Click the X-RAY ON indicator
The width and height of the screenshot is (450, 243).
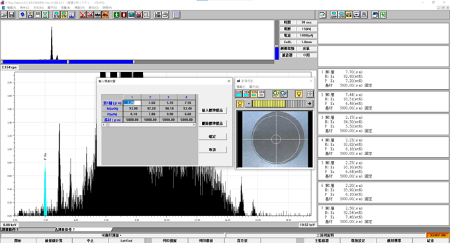tap(437, 235)
